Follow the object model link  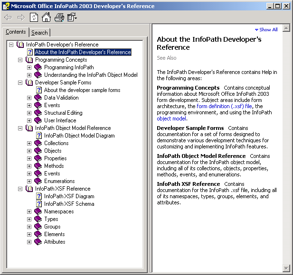click(171, 119)
